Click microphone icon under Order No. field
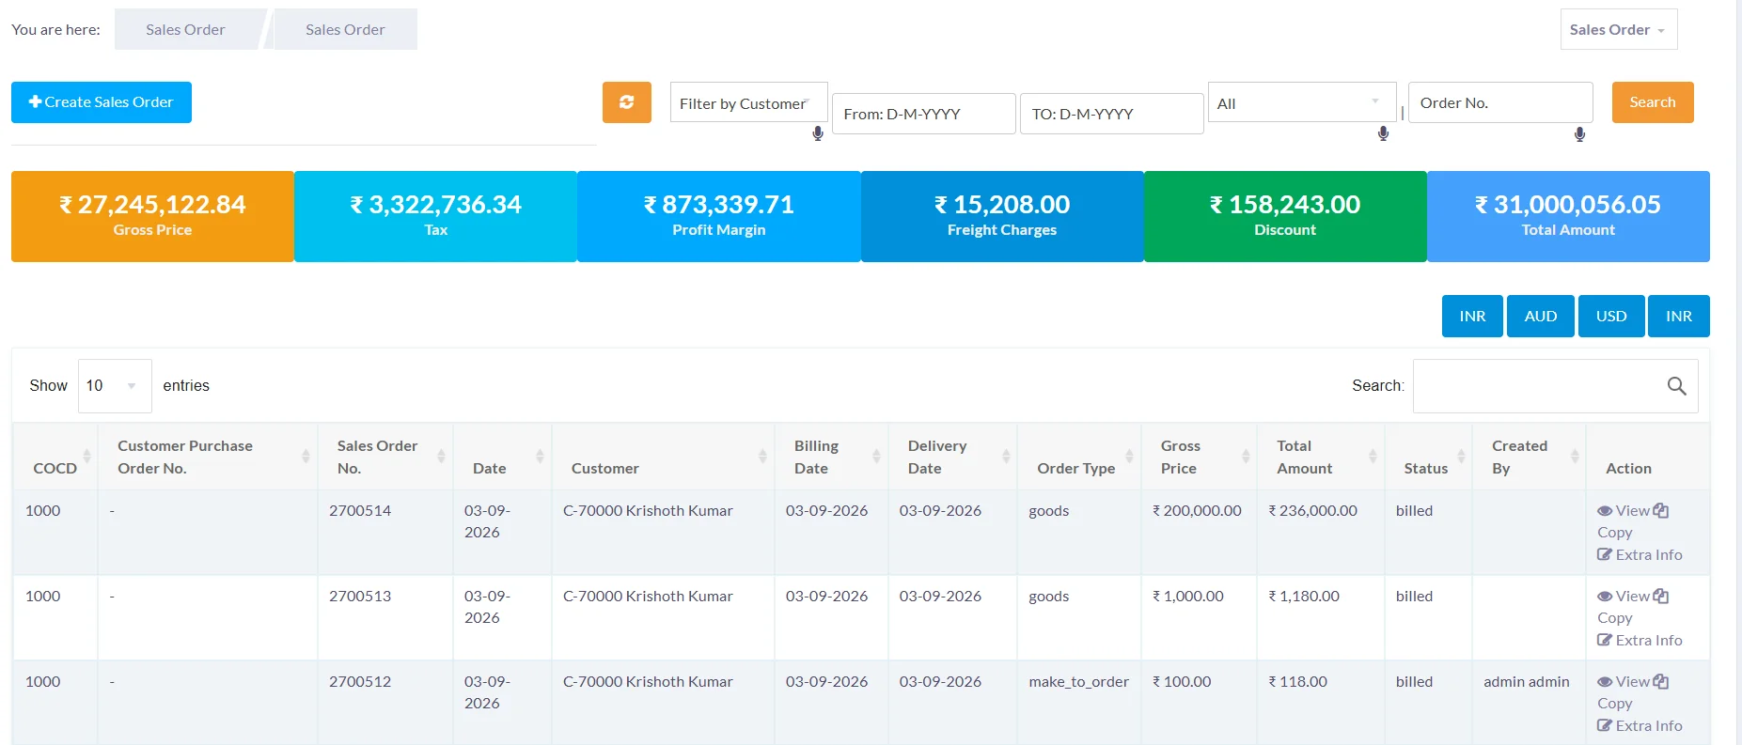This screenshot has width=1742, height=745. pos(1579,134)
